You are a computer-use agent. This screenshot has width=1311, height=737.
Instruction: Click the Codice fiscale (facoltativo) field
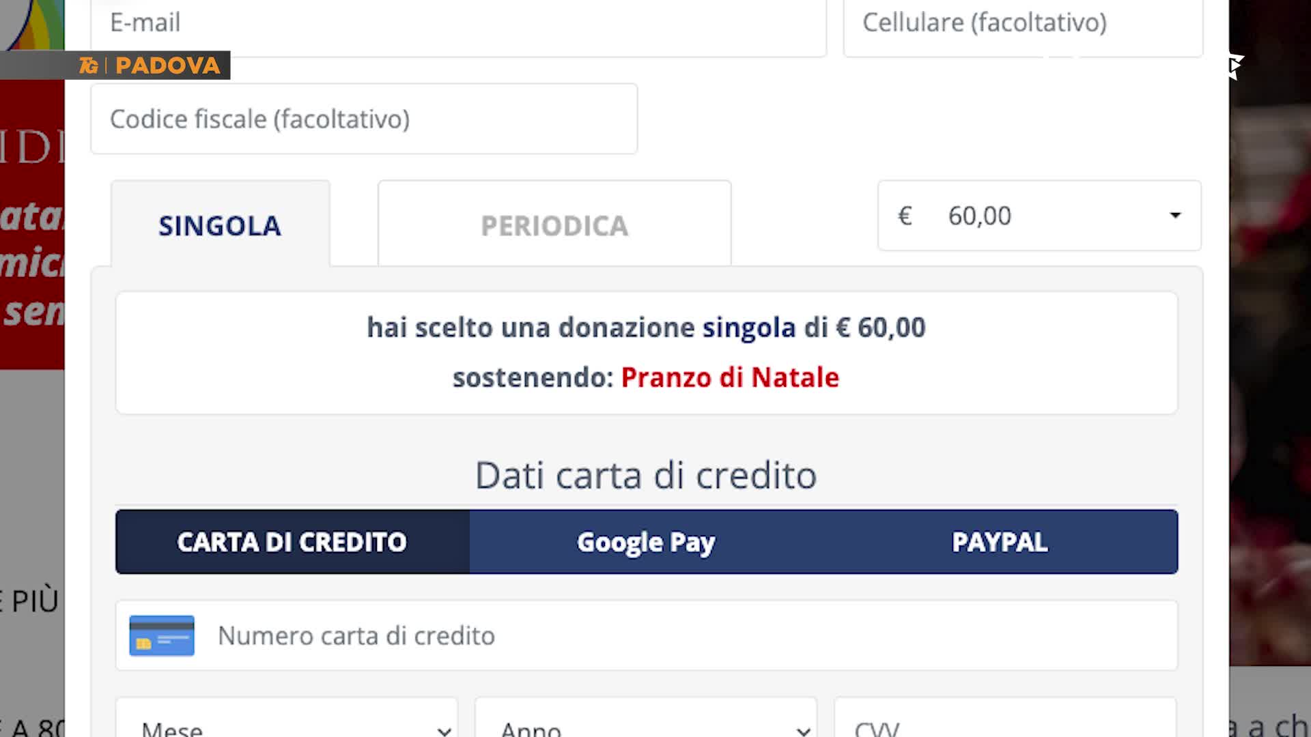(364, 119)
